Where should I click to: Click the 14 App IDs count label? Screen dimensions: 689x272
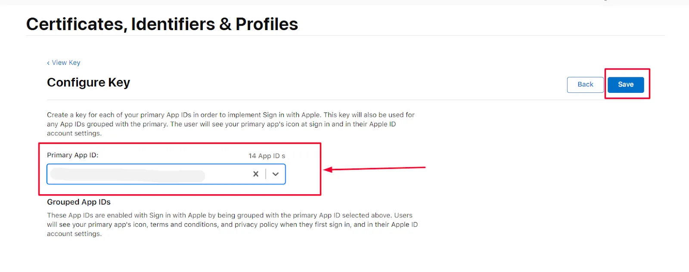(266, 156)
